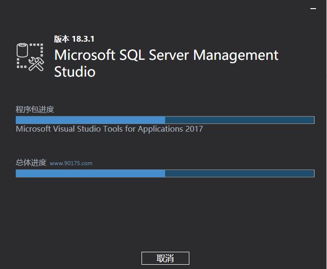Image resolution: width=327 pixels, height=269 pixels.
Task: Click the 程序包进度 label
Action: [35, 110]
